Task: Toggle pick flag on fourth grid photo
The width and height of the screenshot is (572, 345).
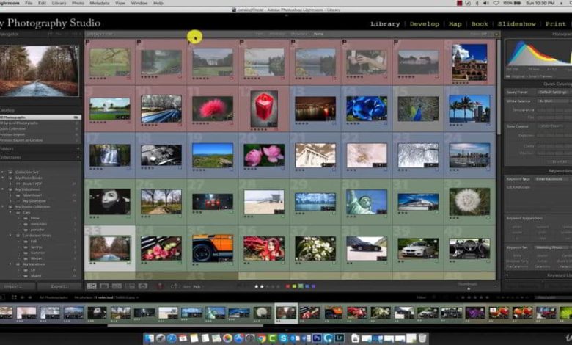Action: [x=241, y=43]
